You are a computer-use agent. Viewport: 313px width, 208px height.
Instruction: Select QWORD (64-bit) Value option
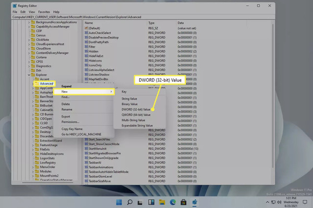136,115
